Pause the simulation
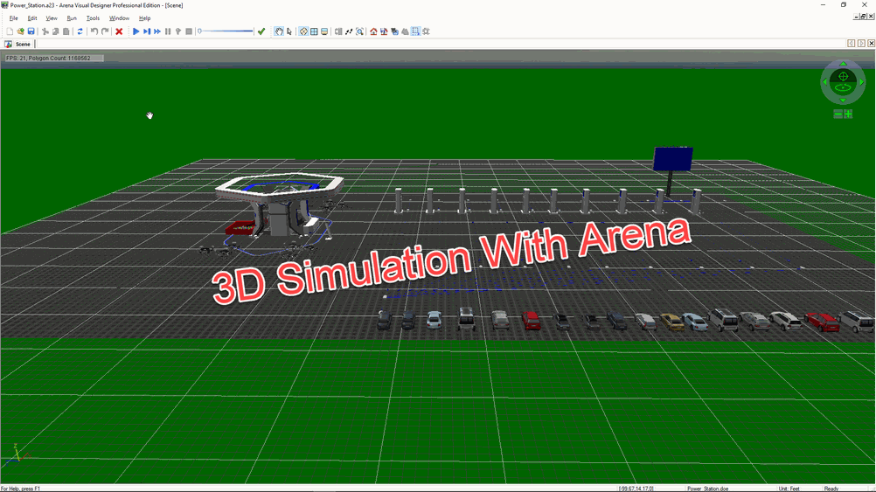 pos(168,31)
